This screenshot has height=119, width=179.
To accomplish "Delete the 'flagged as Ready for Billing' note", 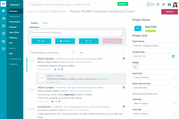I will point(62,69).
